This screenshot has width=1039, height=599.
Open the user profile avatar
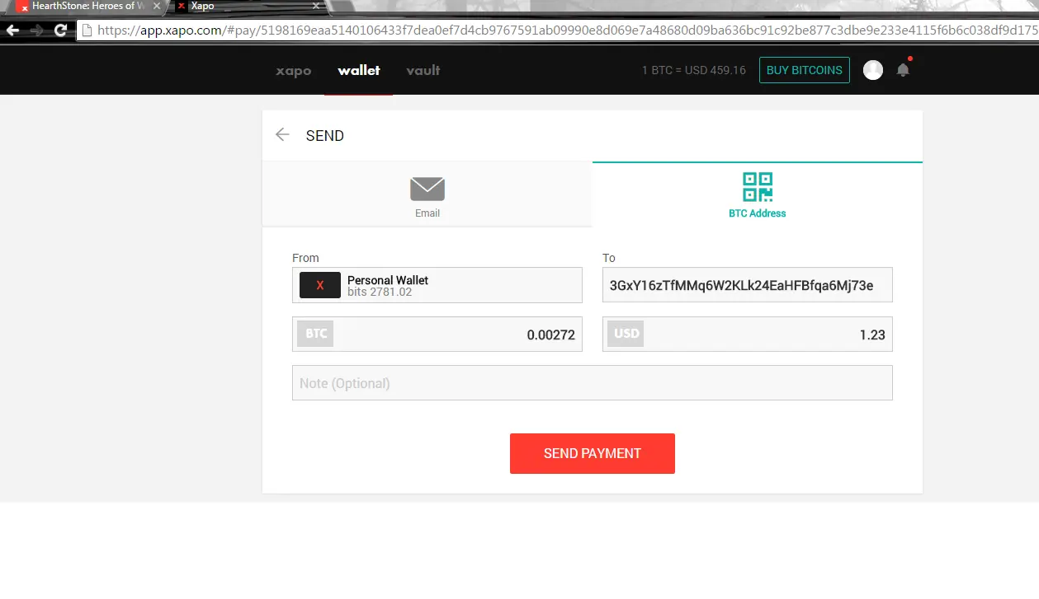point(873,70)
